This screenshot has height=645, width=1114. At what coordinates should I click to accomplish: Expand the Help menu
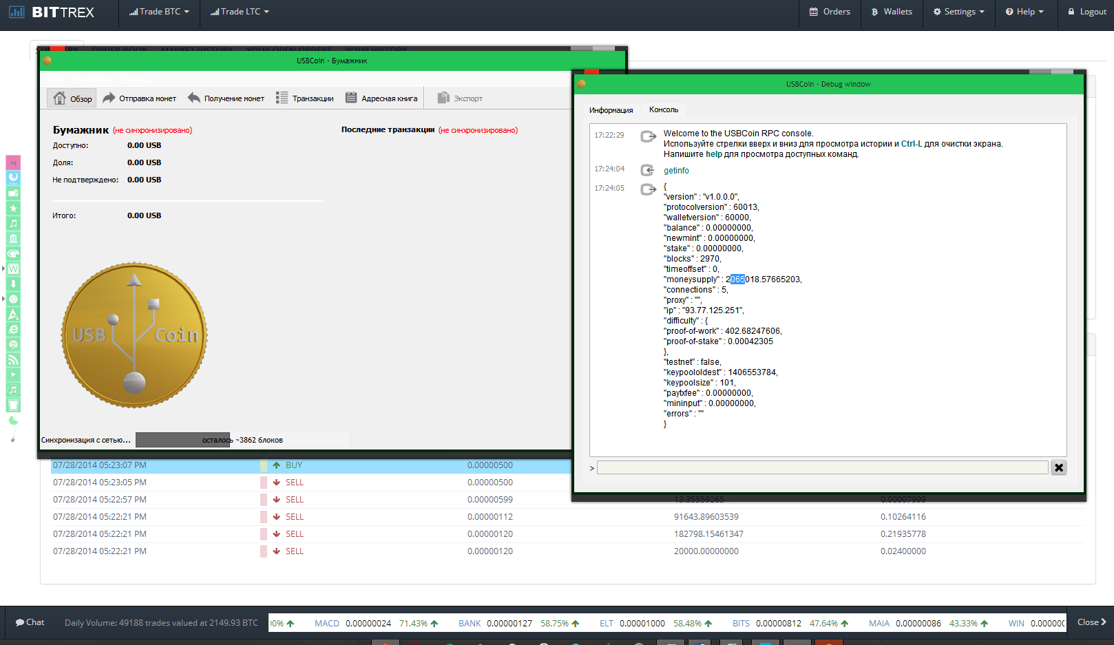1024,12
